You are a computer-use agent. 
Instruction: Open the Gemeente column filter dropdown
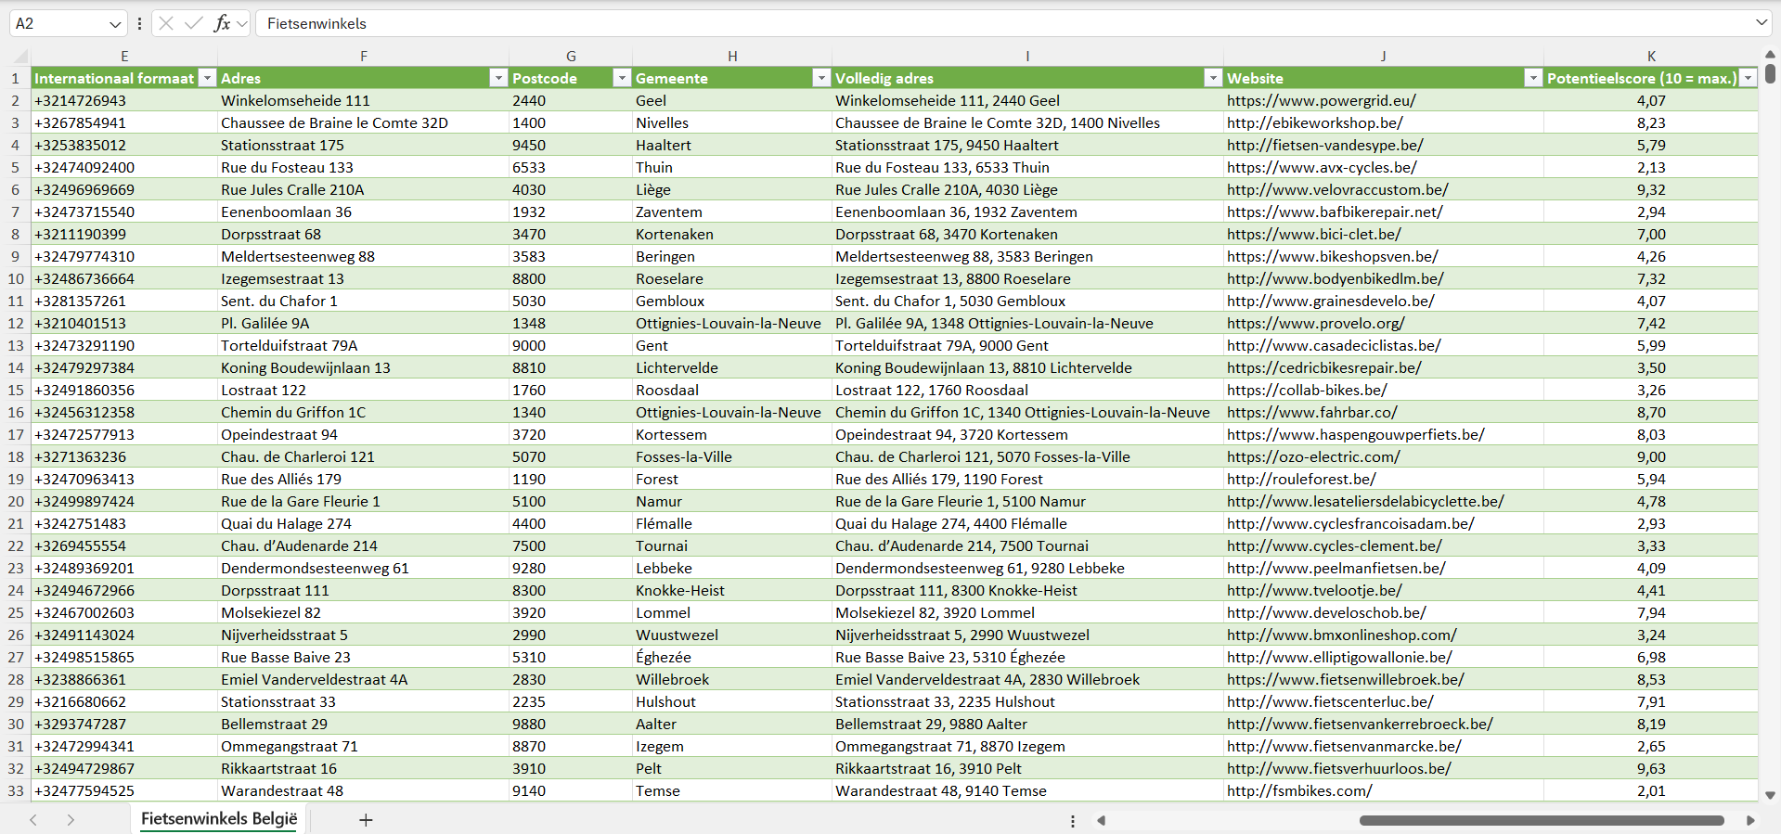click(x=820, y=79)
